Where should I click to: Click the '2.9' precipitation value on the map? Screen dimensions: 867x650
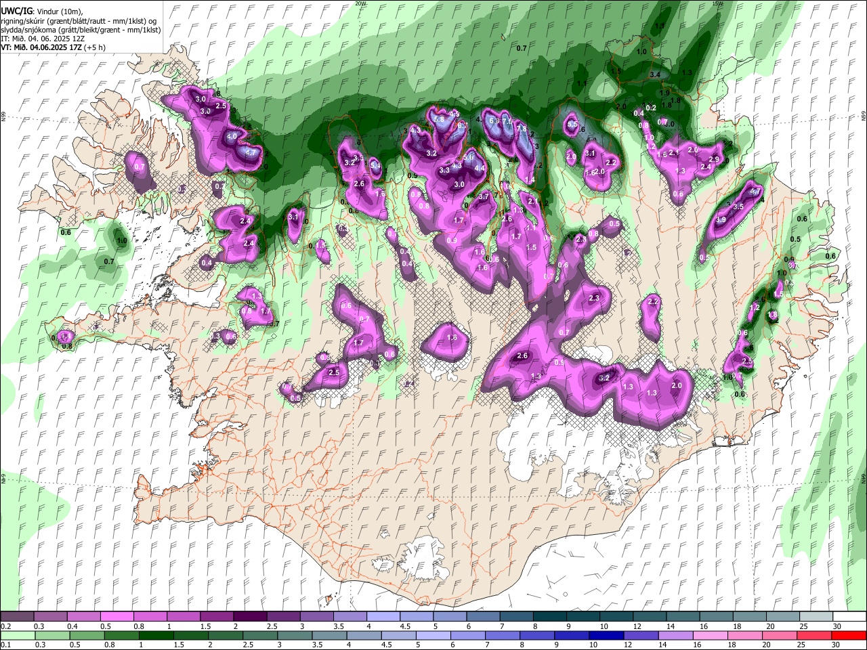pyautogui.click(x=714, y=159)
